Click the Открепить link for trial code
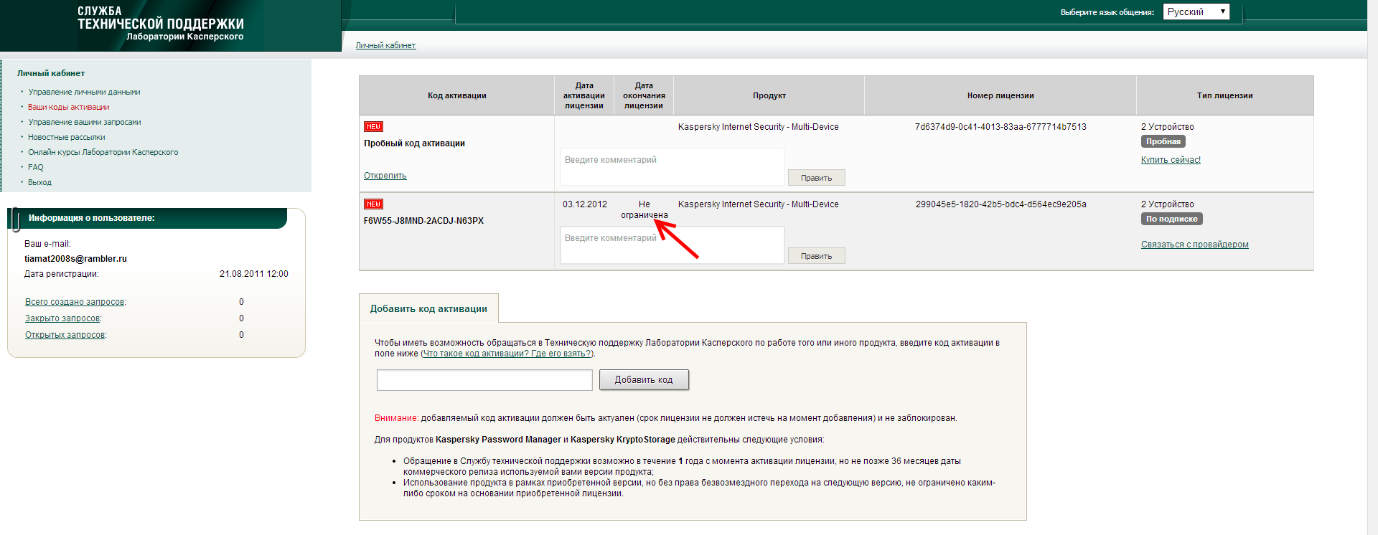The width and height of the screenshot is (1378, 535). point(385,176)
